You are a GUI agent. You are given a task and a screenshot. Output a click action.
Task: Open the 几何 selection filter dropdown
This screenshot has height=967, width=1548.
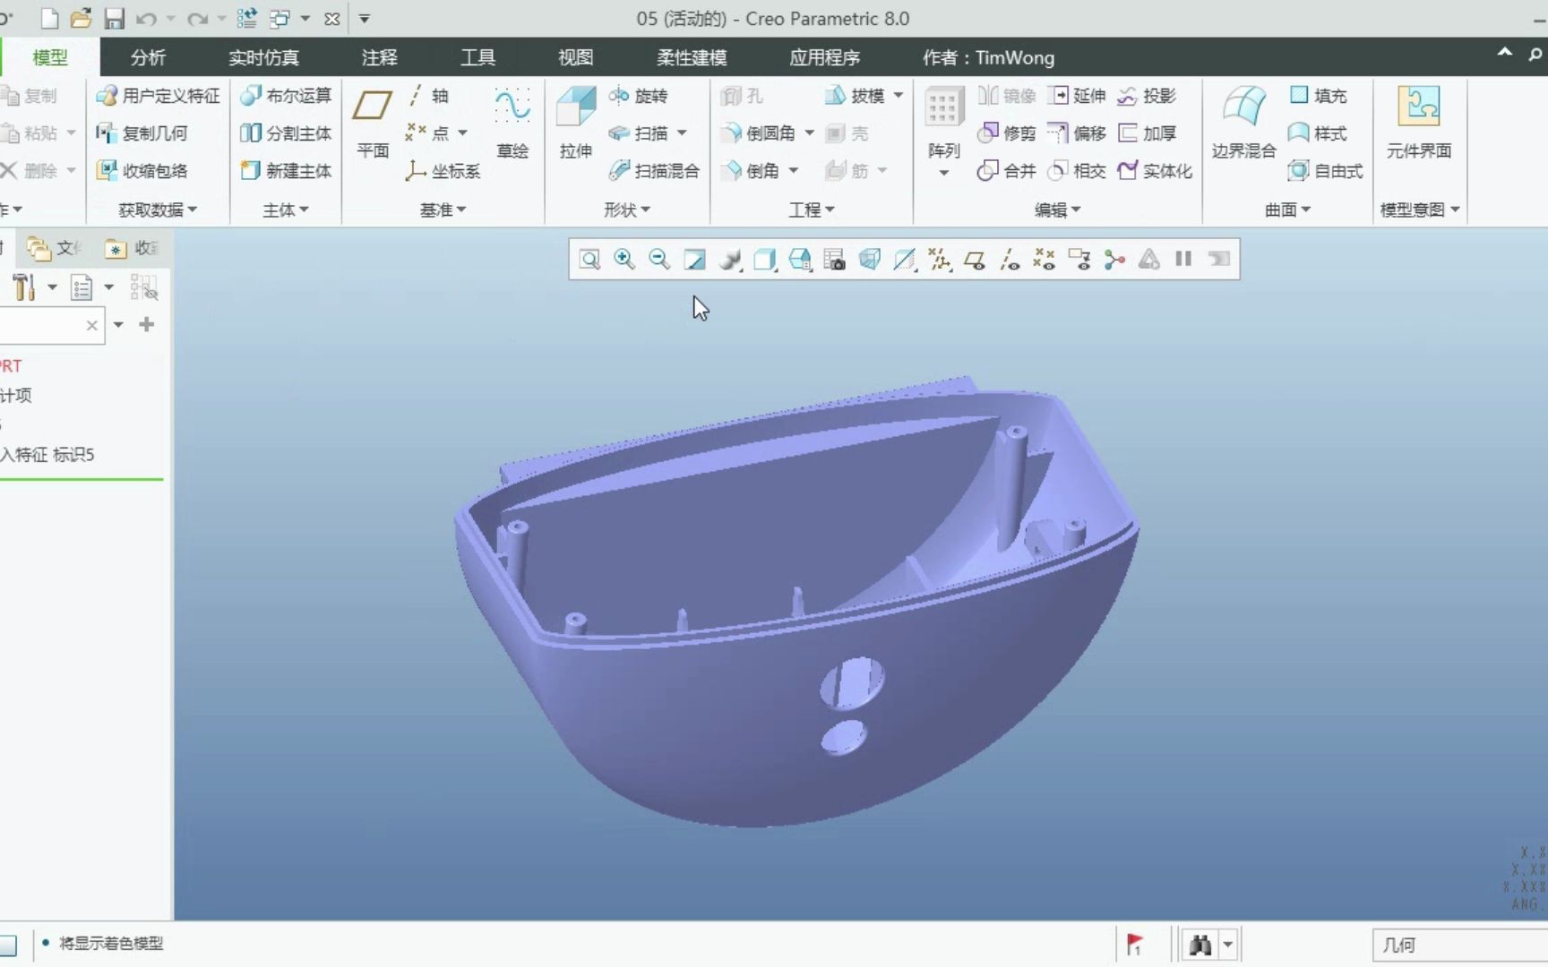[x=1460, y=945]
